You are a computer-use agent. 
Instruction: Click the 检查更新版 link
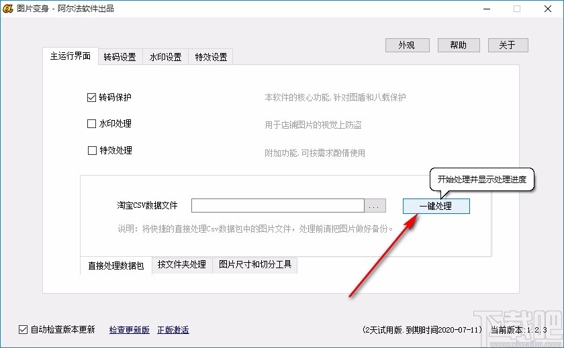click(x=130, y=330)
